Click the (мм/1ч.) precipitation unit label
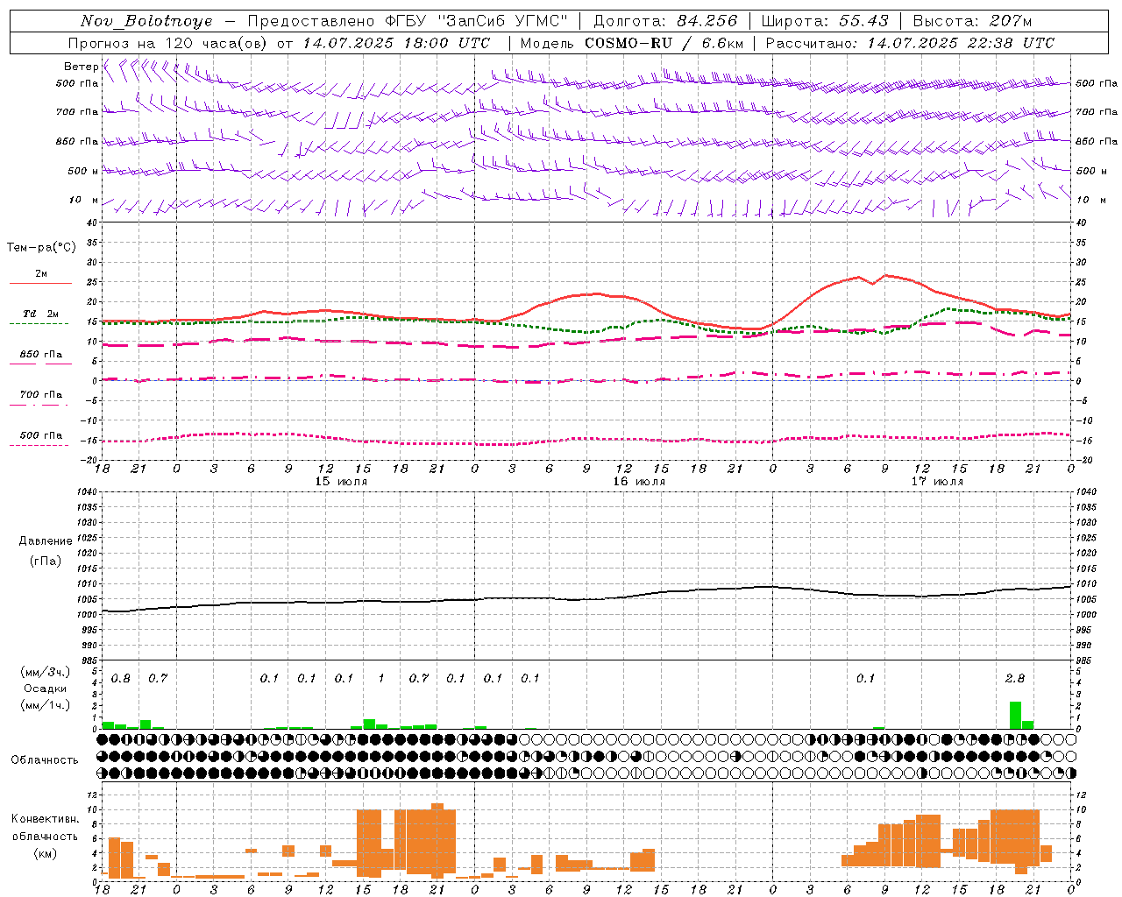Image resolution: width=1122 pixels, height=897 pixels. pos(45,704)
